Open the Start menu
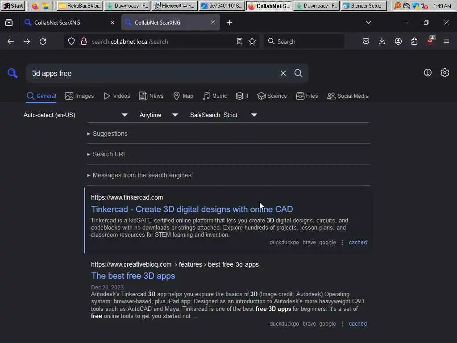Viewport: 457px width, 343px height. [13, 5]
